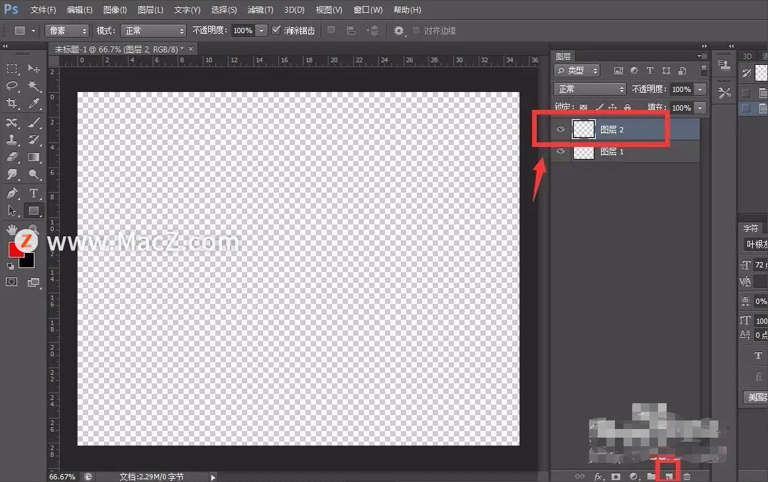Open the 滤镜(T) menu
This screenshot has width=768, height=482.
pyautogui.click(x=260, y=10)
